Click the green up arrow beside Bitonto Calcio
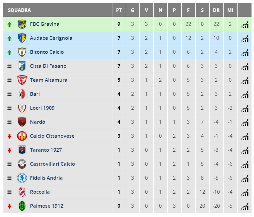This screenshot has width=254, height=217. pos(9,52)
